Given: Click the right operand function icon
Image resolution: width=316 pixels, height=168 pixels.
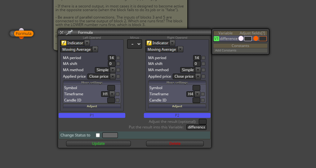Looking at the screenshot, I should [x=149, y=43].
